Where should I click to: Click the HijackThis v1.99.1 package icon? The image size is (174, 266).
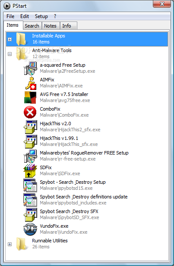point(30,141)
